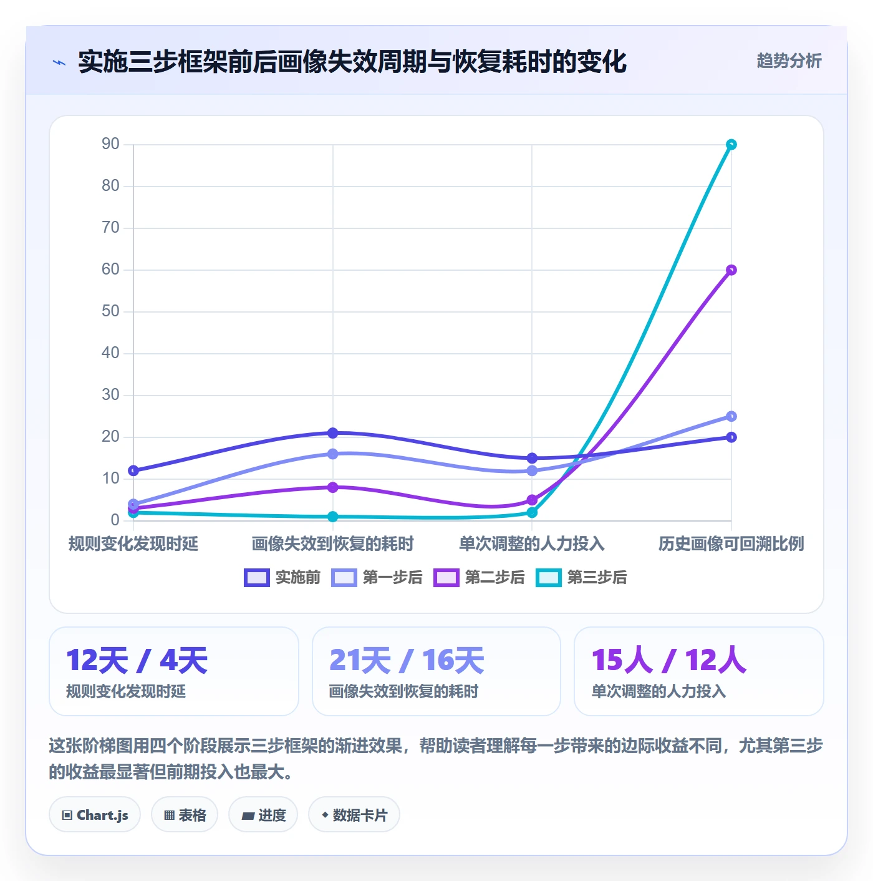Viewport: 873px width, 881px height.
Task: Hide the 第二步后 series via legend
Action: click(446, 578)
